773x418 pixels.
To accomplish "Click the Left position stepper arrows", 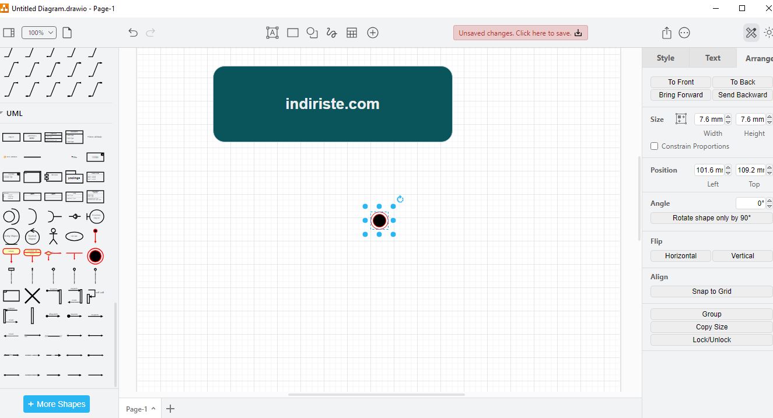I will coord(728,170).
